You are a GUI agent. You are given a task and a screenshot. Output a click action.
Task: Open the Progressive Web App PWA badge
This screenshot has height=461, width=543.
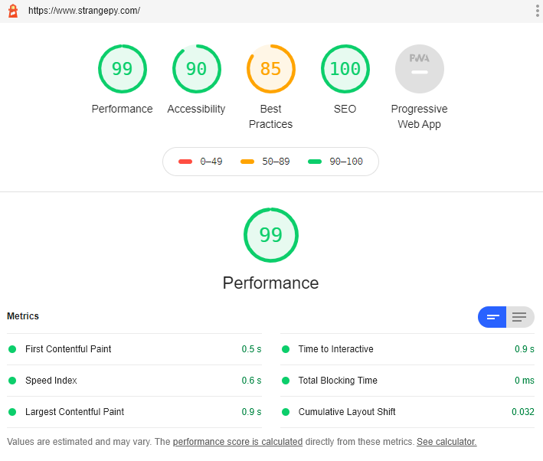coord(420,69)
